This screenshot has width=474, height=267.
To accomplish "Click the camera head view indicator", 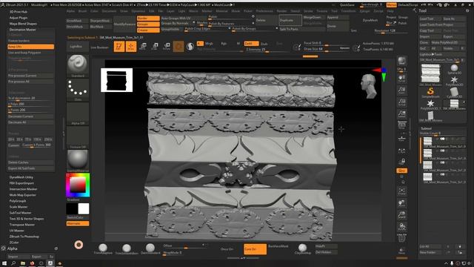I will (x=369, y=87).
